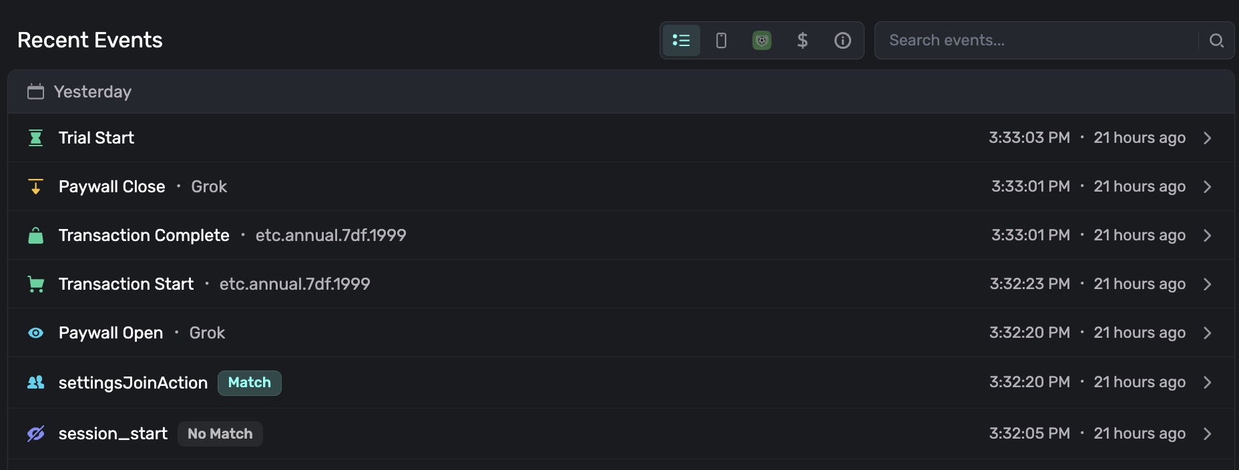Click the No Match badge
The image size is (1239, 470).
pos(220,434)
